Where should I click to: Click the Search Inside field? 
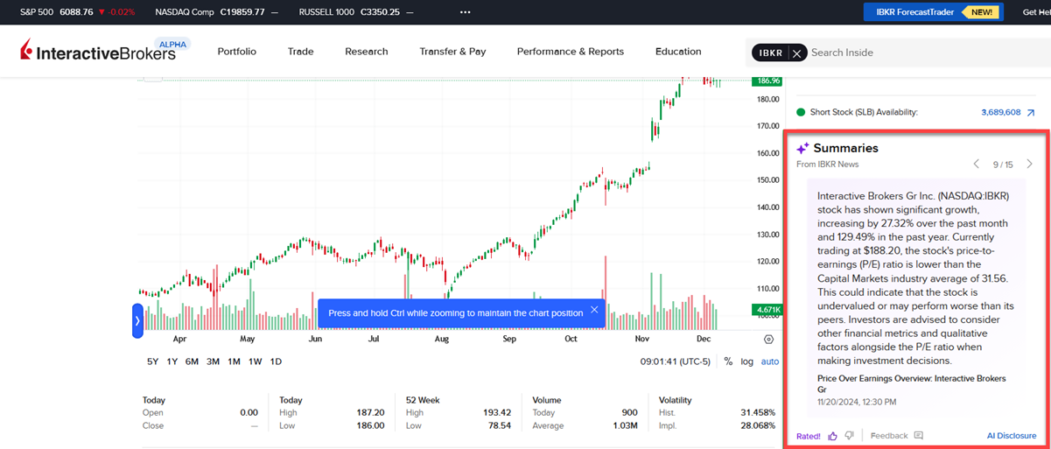(x=928, y=53)
